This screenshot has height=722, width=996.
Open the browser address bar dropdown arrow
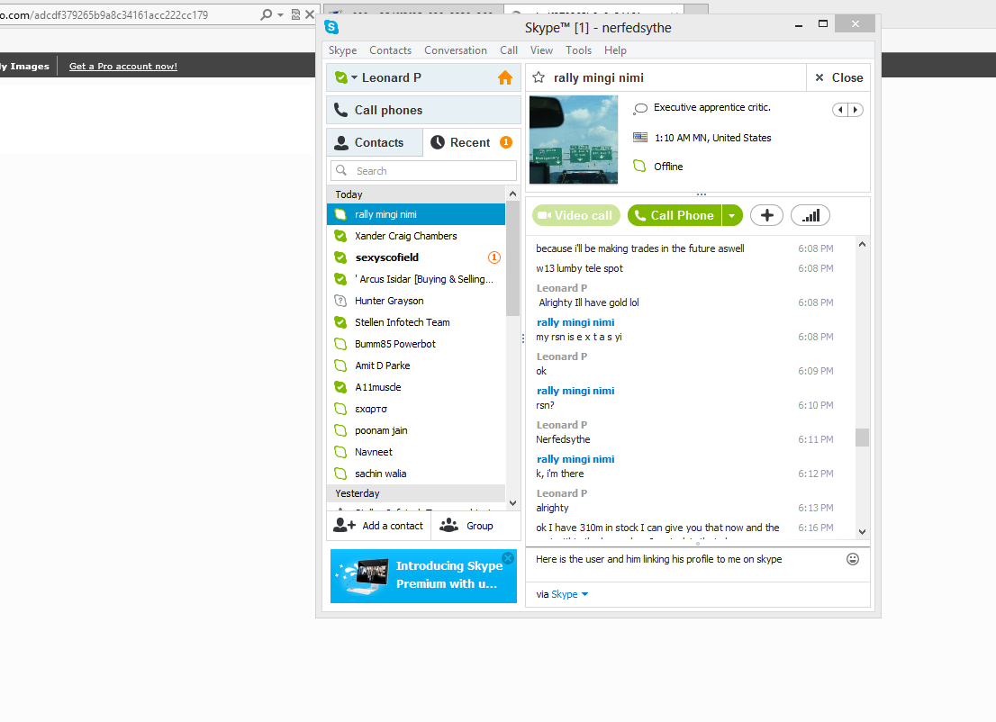pos(281,14)
